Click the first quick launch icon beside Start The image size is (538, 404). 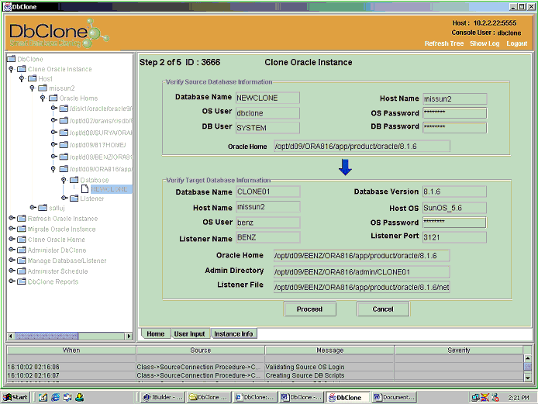click(43, 397)
